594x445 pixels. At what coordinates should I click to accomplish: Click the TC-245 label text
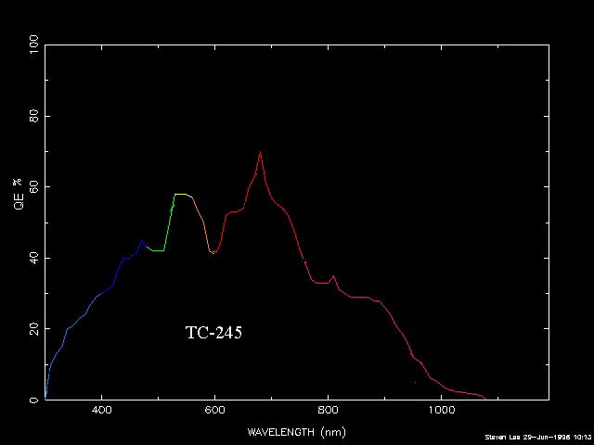coord(213,333)
